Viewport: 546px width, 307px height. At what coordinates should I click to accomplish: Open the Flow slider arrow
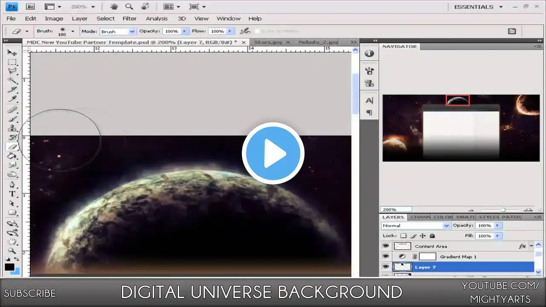pyautogui.click(x=230, y=31)
